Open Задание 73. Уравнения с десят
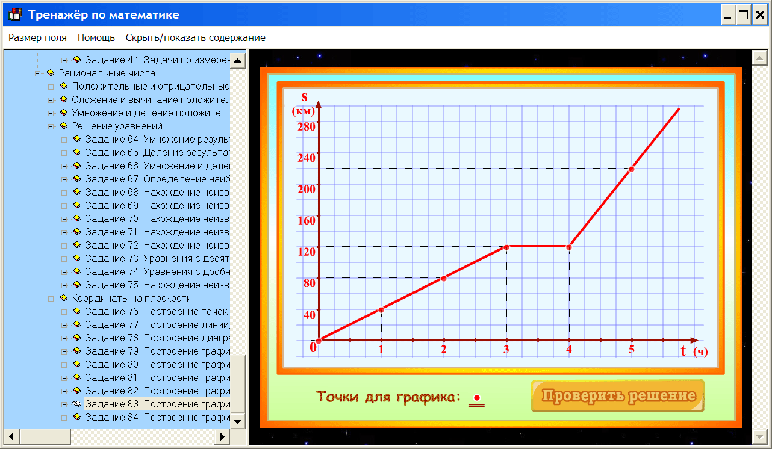The height and width of the screenshot is (449, 772). coord(157,258)
